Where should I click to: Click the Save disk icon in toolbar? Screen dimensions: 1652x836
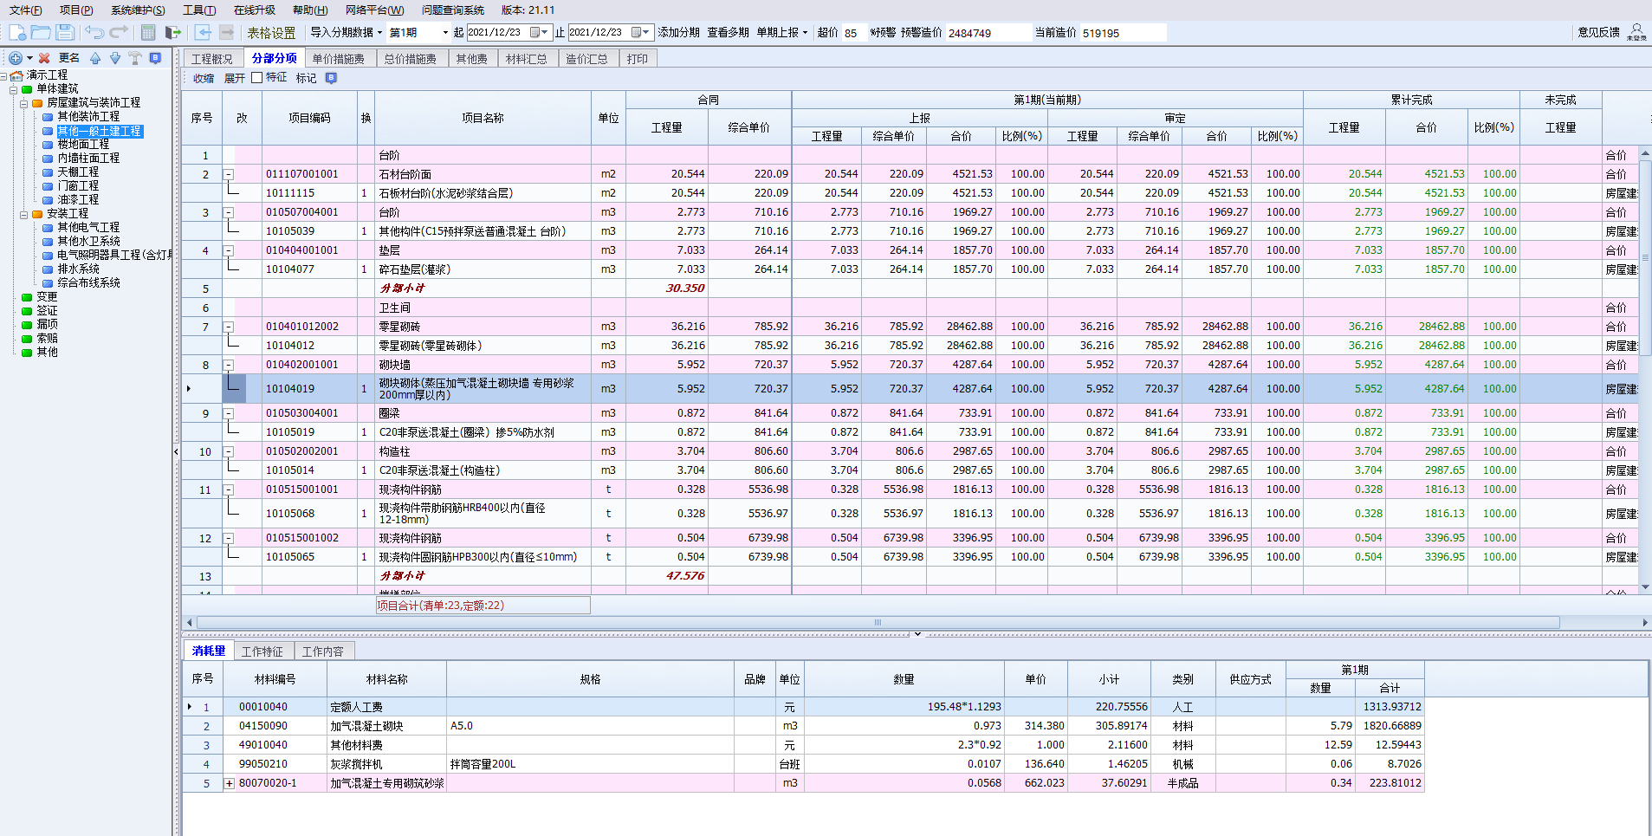[65, 32]
